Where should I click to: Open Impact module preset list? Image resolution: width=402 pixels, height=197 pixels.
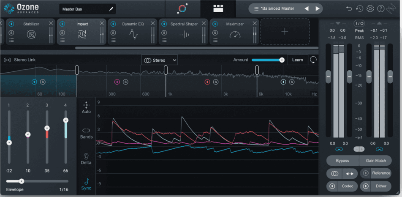(x=62, y=40)
